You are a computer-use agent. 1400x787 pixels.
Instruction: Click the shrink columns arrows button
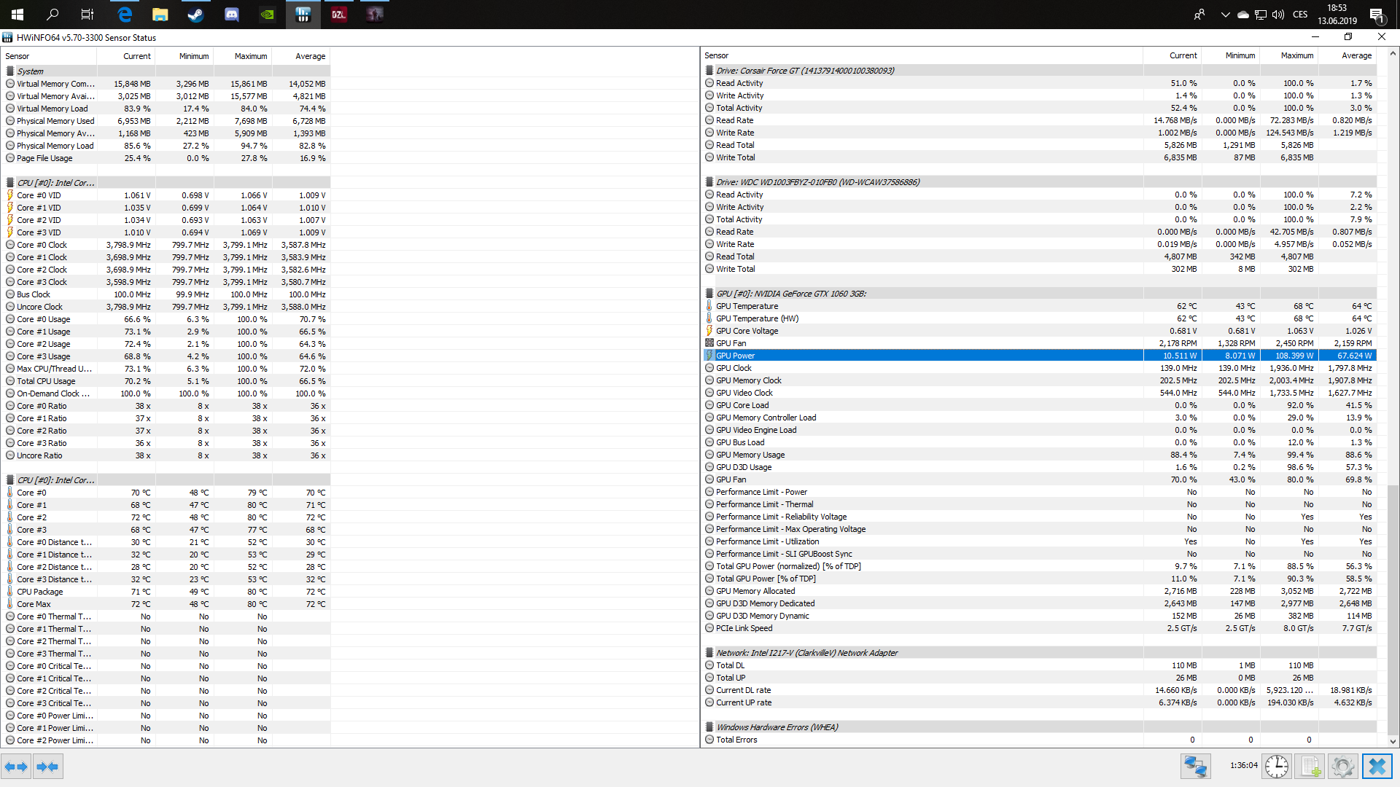click(47, 767)
